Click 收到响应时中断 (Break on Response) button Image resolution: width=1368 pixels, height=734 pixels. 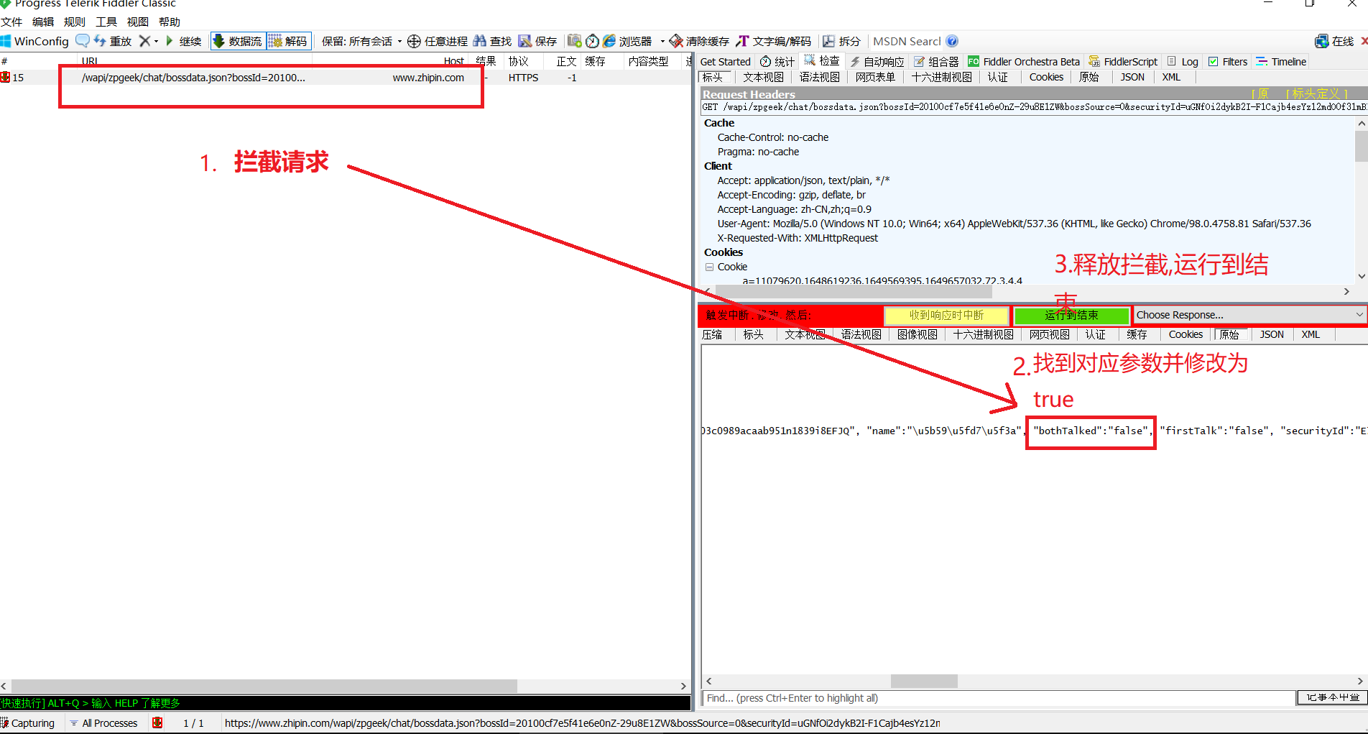[x=946, y=315]
